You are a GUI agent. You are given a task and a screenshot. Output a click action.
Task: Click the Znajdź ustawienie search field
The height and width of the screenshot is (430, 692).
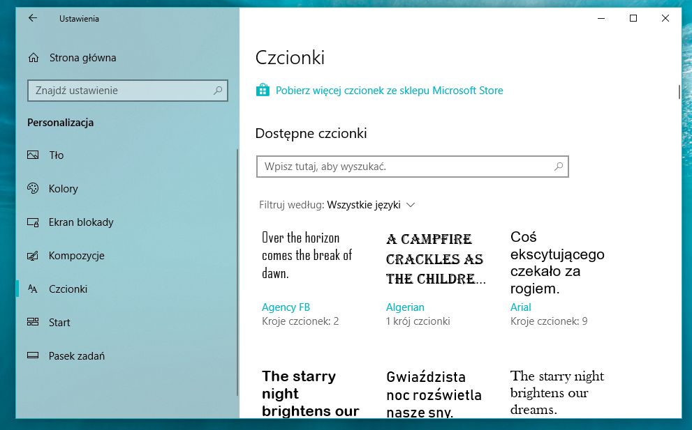119,91
